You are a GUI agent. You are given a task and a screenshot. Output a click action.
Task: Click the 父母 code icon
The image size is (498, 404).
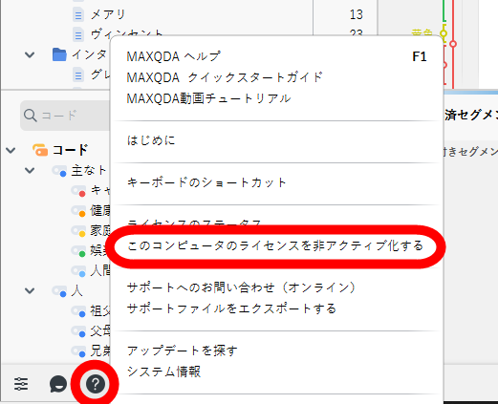tap(78, 331)
